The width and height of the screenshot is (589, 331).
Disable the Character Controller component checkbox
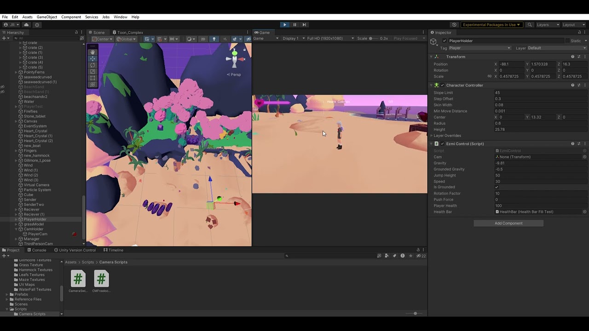tap(442, 85)
